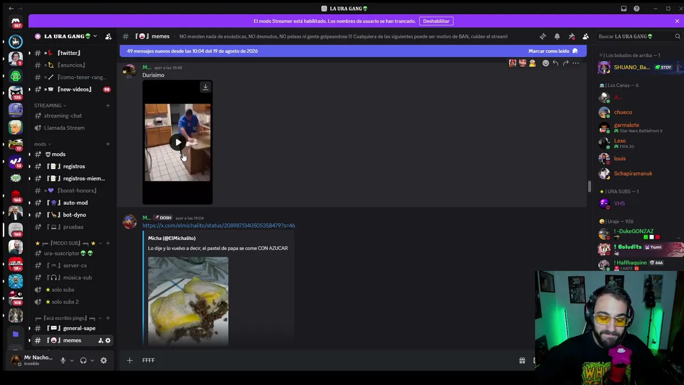Select the general-sape channel
Viewport: 684px width, 385px height.
point(72,328)
